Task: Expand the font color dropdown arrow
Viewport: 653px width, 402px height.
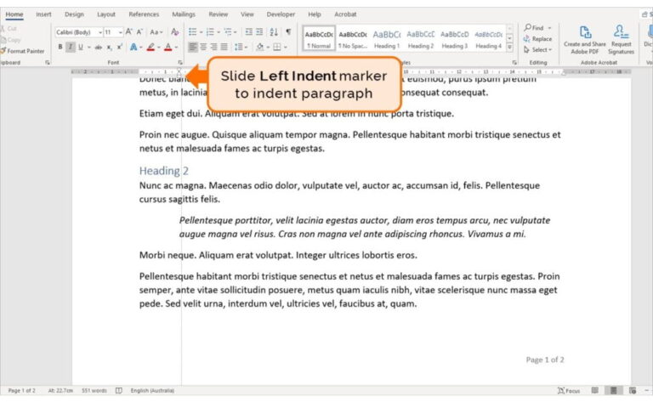Action: [176, 48]
